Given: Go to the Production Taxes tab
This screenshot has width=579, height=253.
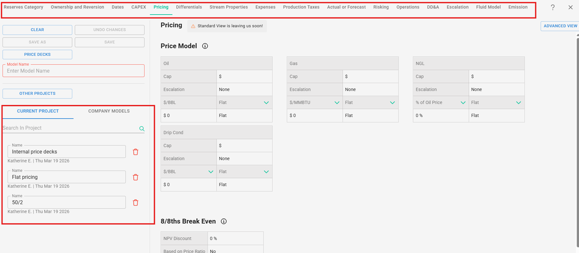Looking at the screenshot, I should tap(301, 7).
